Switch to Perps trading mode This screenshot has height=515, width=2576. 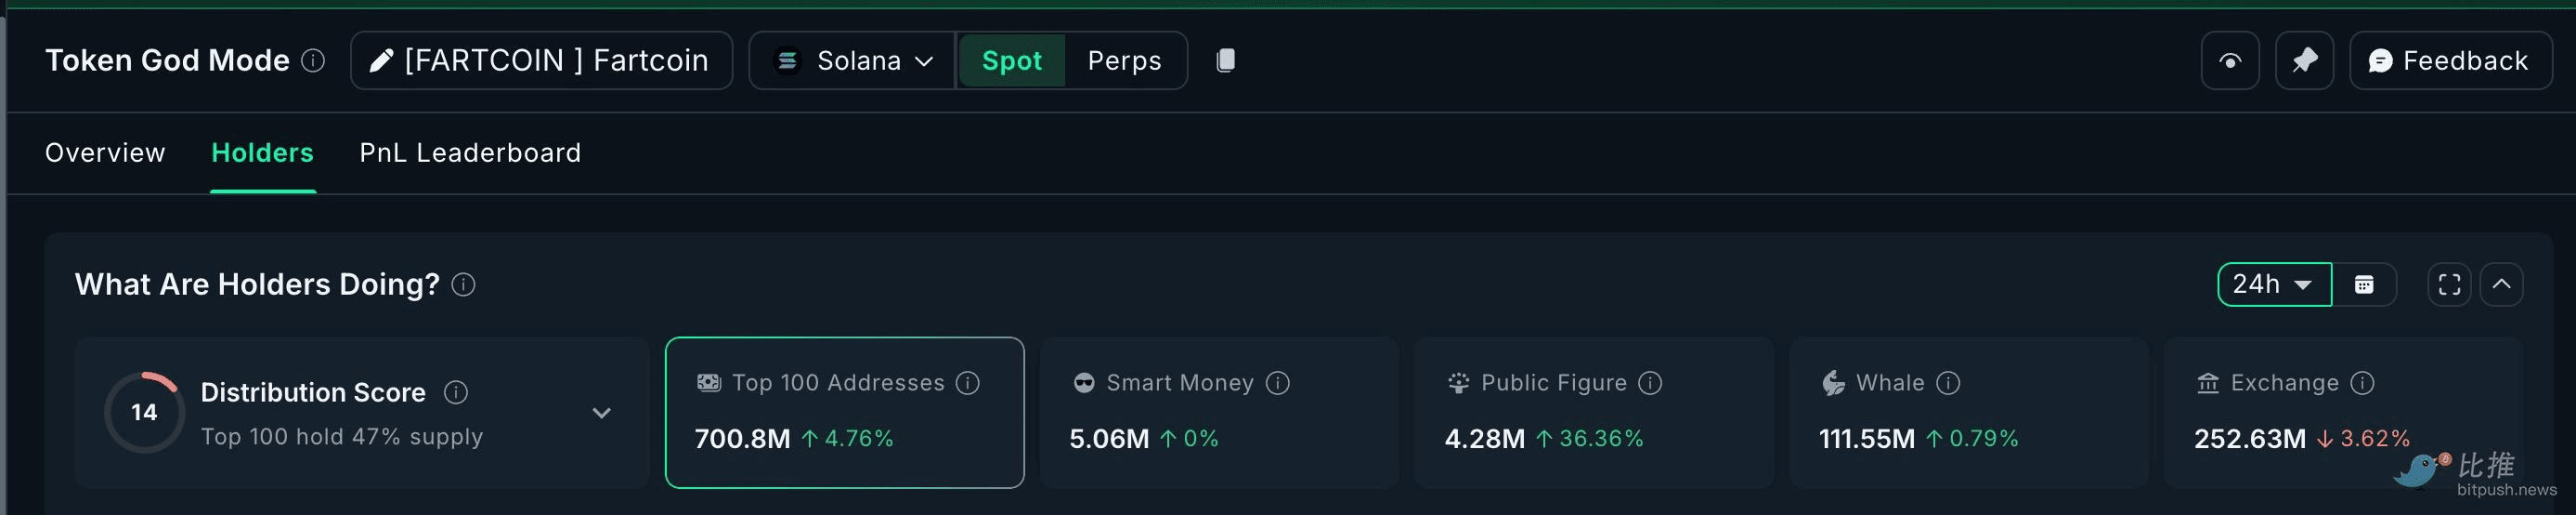coord(1124,61)
